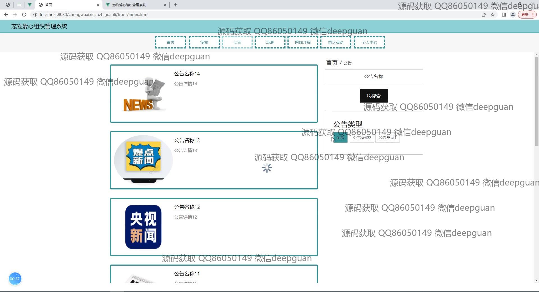Click the red 更新 update button
539x292 pixels.
coord(527,15)
